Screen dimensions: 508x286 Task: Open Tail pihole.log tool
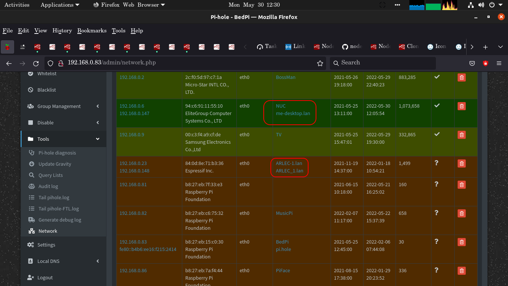pos(54,197)
